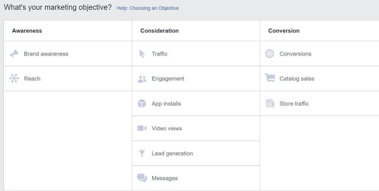This screenshot has width=379, height=191.
Task: Select the Catalog sales objective text
Action: click(x=297, y=79)
